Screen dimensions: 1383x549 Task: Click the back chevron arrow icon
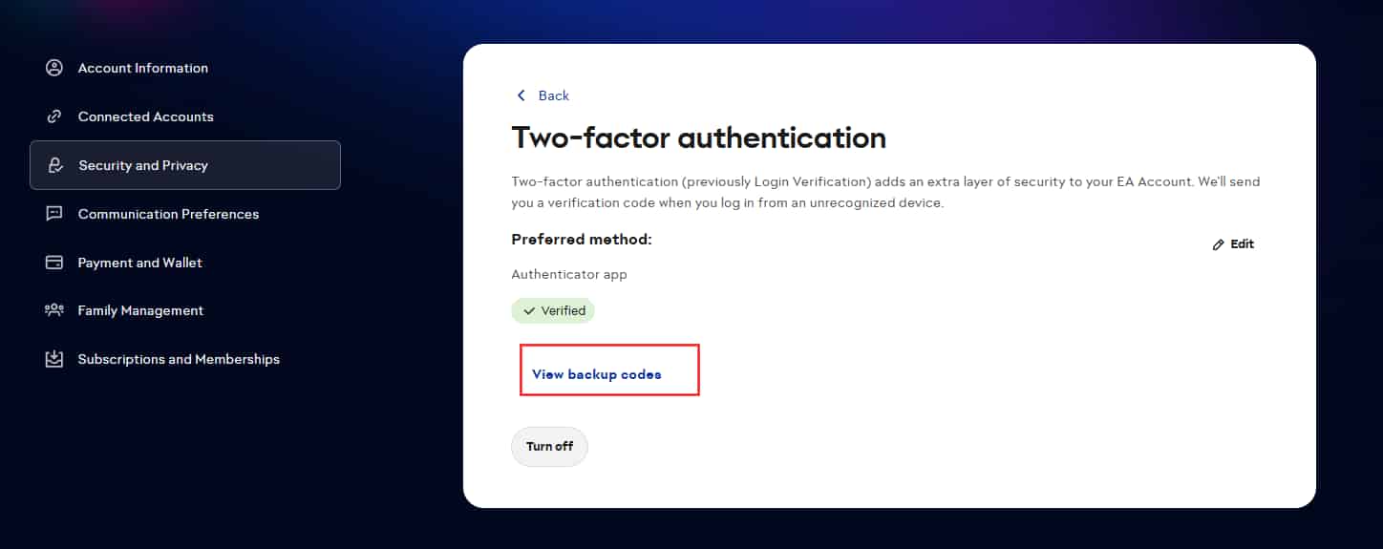521,95
